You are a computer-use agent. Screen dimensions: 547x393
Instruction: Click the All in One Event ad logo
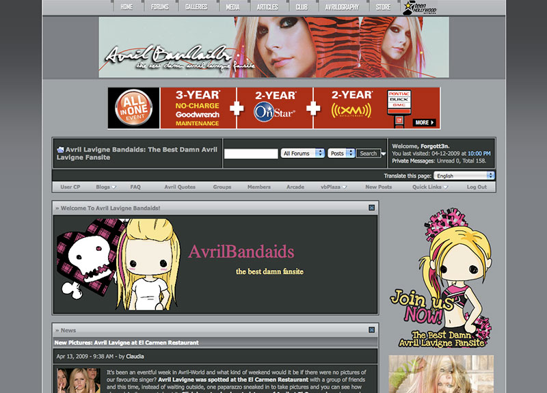click(133, 108)
